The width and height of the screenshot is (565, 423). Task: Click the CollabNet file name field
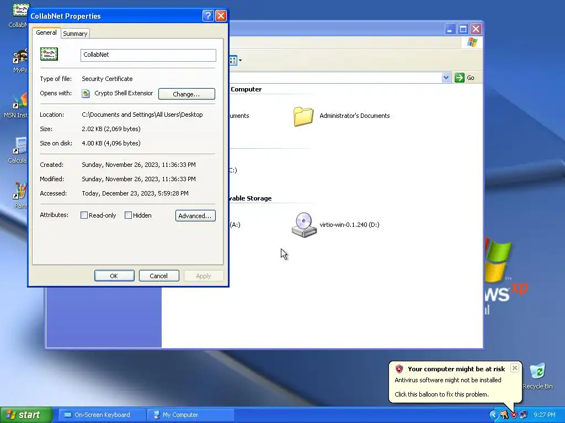click(x=148, y=55)
